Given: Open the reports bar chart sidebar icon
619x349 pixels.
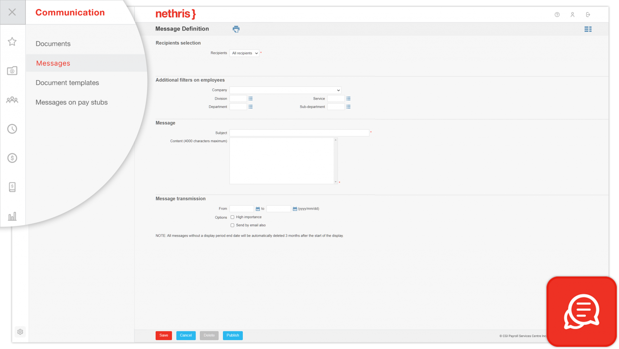Looking at the screenshot, I should coord(12,216).
